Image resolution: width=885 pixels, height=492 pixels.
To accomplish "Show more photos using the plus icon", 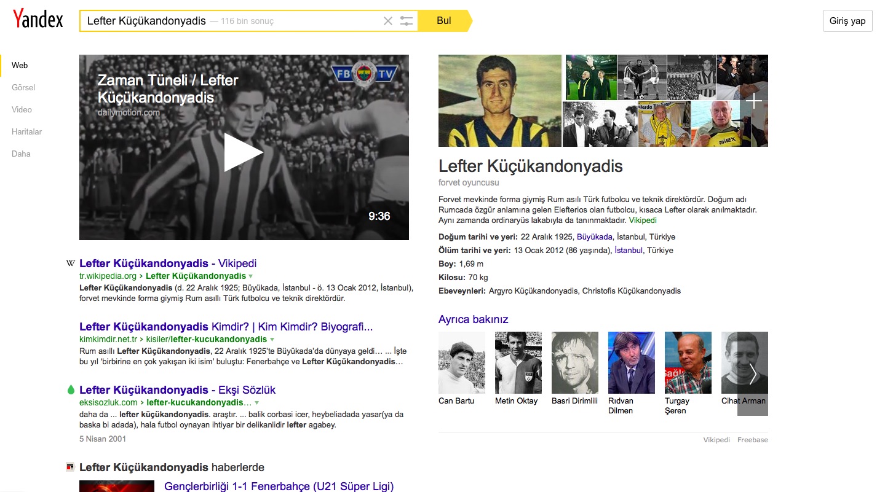I will [754, 101].
